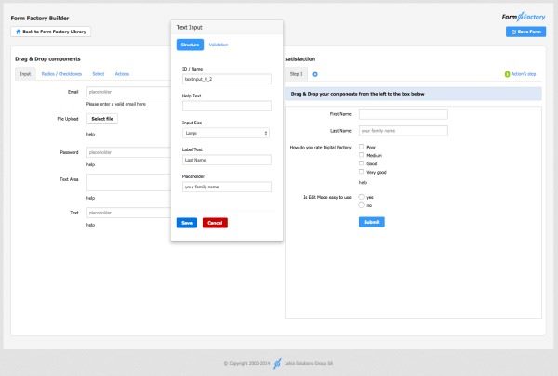Check the Poor checkbox
558x376 pixels.
tap(361, 146)
